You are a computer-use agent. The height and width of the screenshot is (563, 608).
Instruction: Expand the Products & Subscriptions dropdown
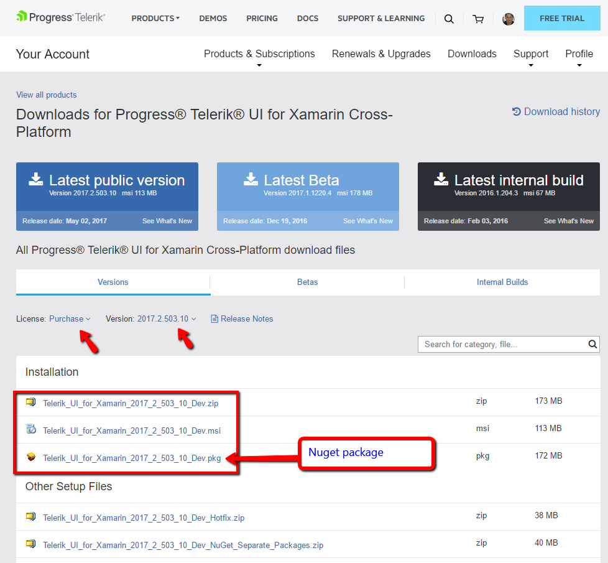coord(259,57)
